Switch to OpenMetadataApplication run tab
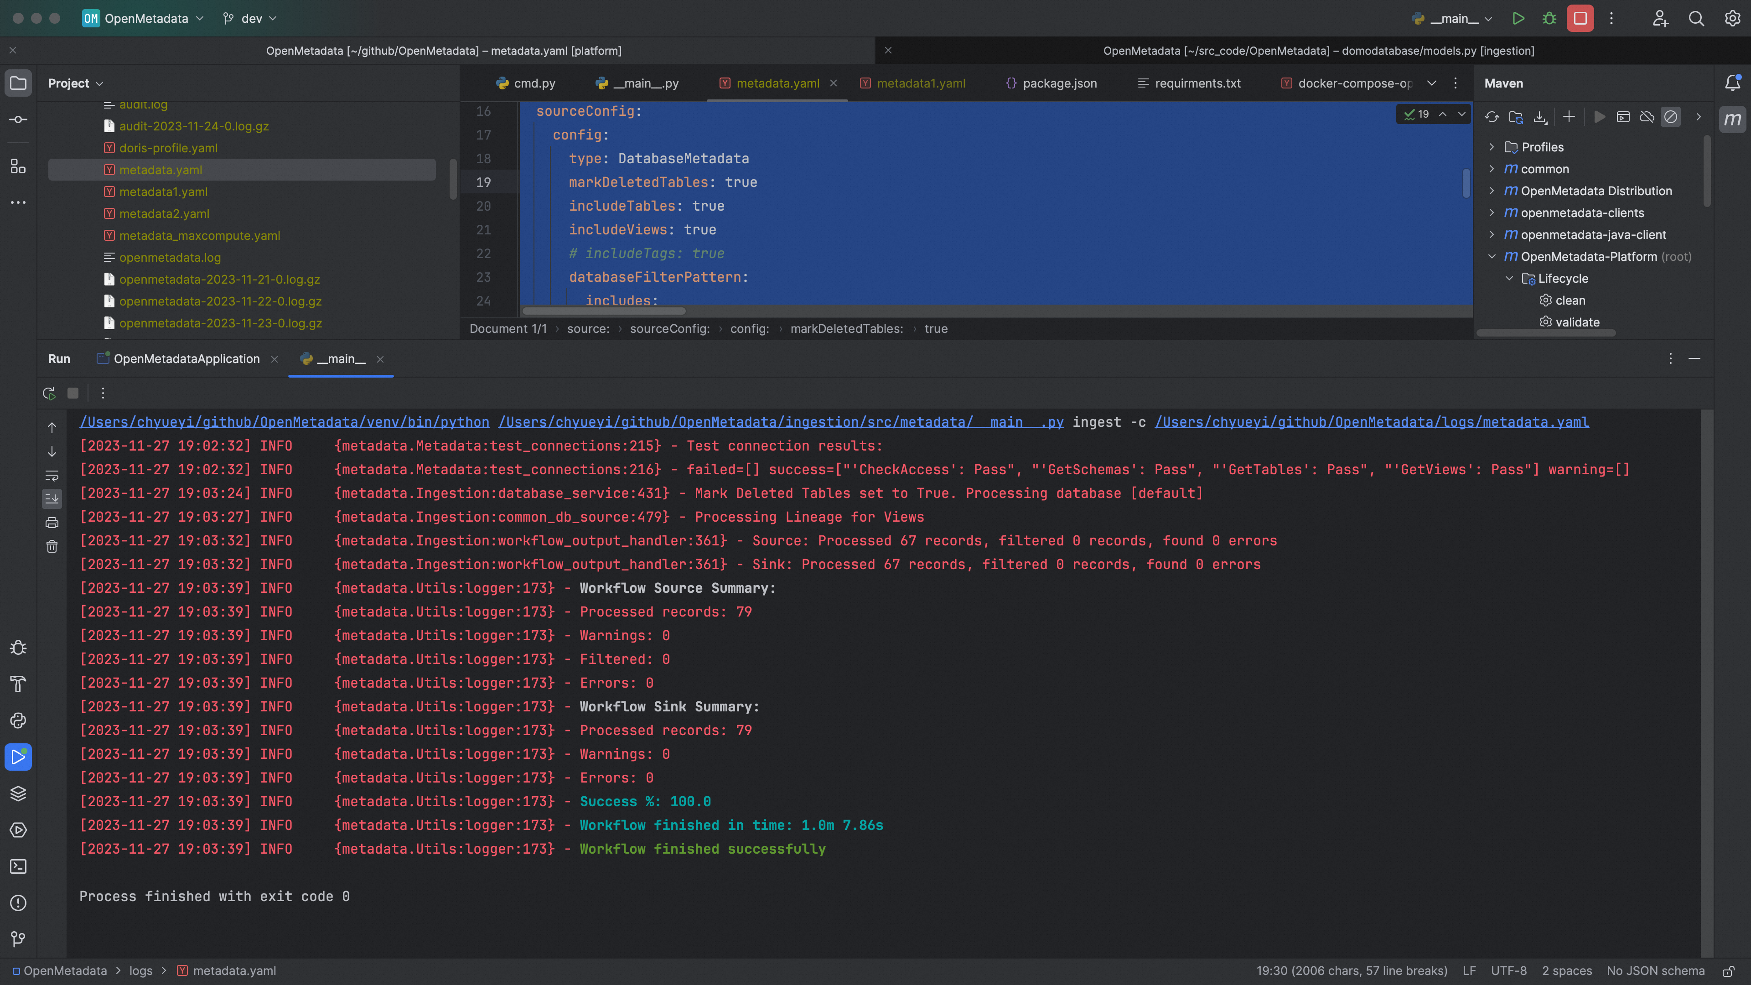 pos(186,359)
